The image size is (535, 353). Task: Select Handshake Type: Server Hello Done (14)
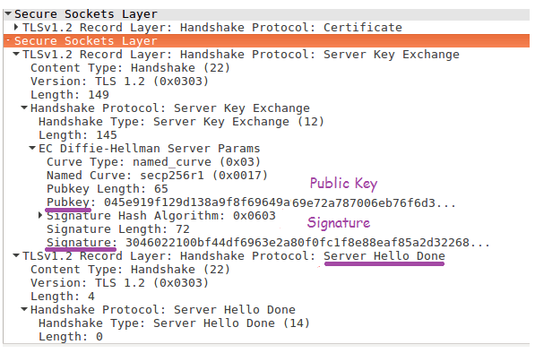click(x=174, y=323)
